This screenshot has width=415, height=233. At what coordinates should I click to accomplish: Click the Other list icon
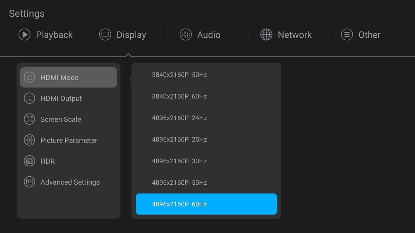click(347, 35)
